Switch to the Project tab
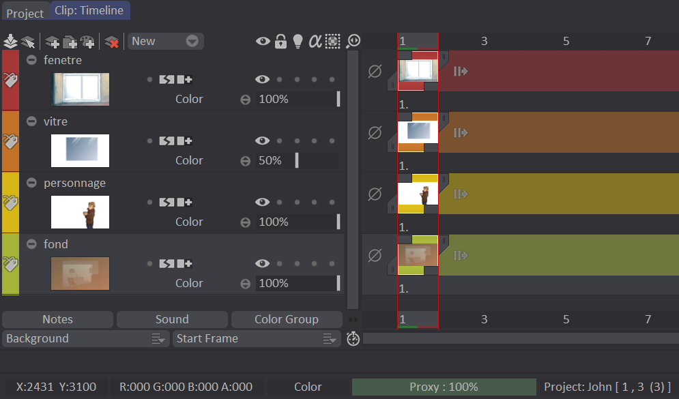This screenshot has width=679, height=399. point(25,12)
